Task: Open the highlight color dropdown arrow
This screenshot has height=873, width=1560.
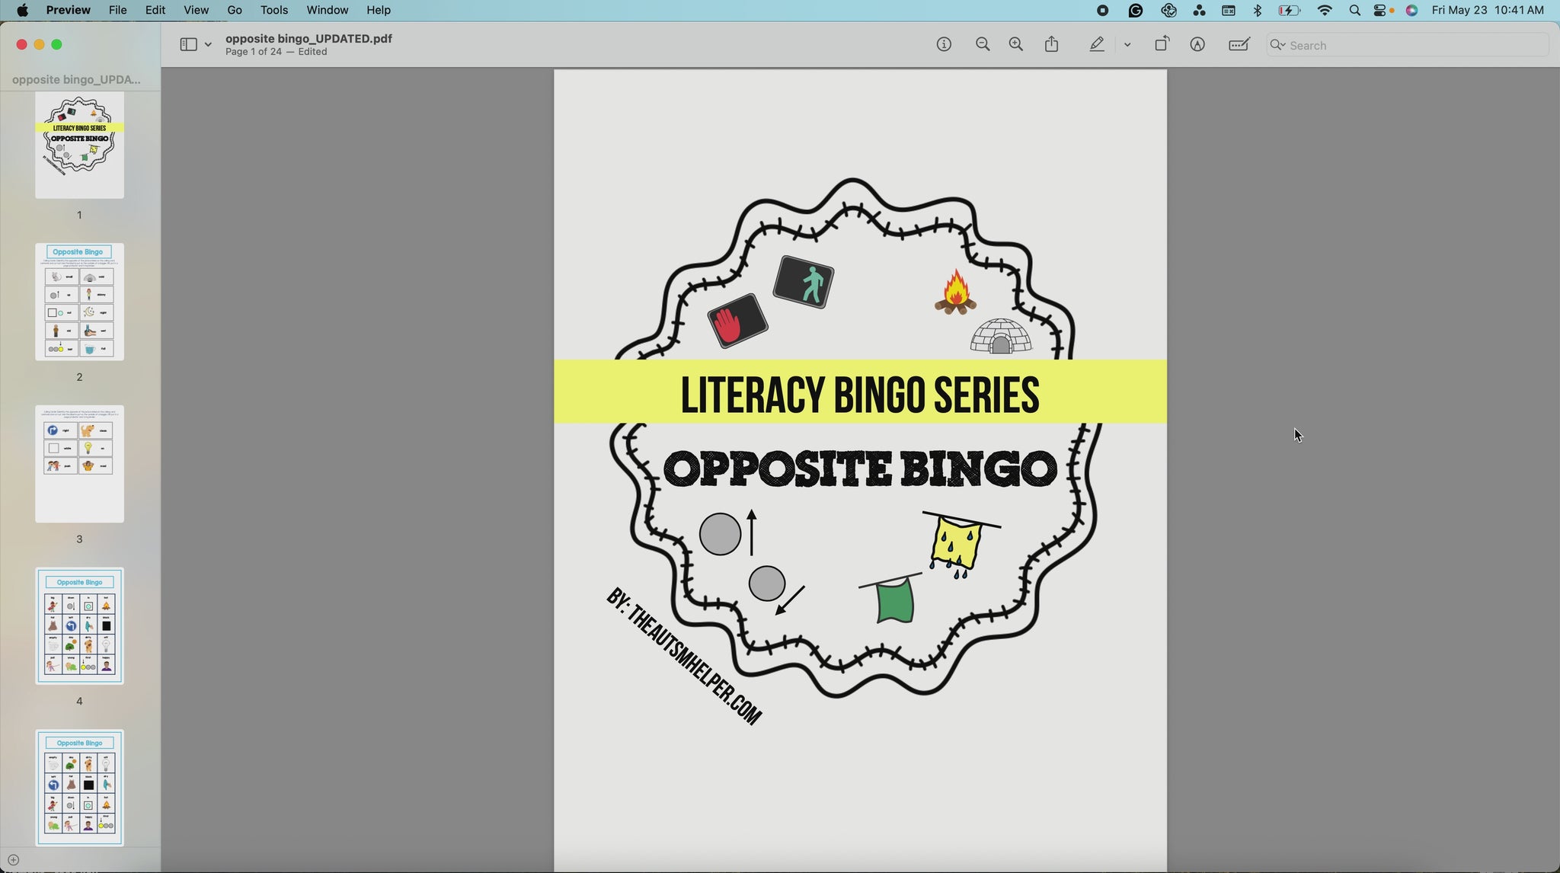Action: [x=1127, y=45]
